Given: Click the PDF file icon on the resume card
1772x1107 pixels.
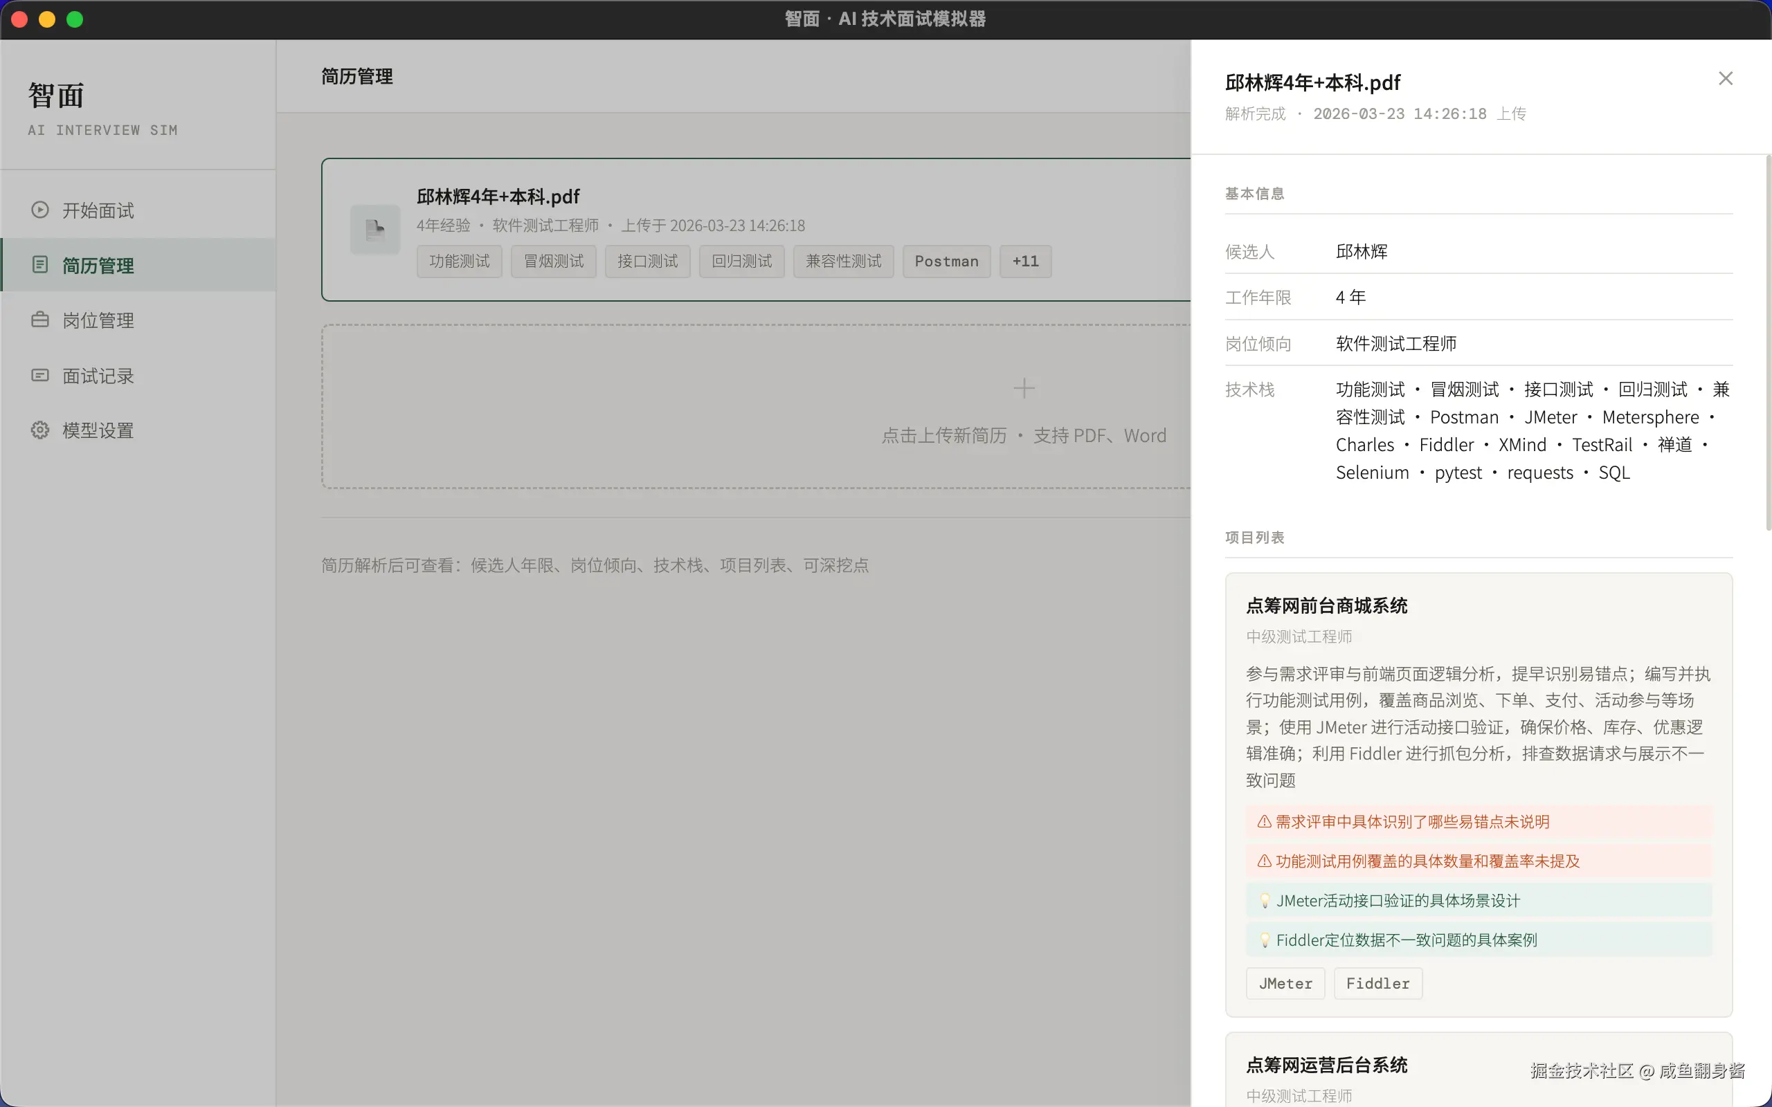Looking at the screenshot, I should (375, 229).
